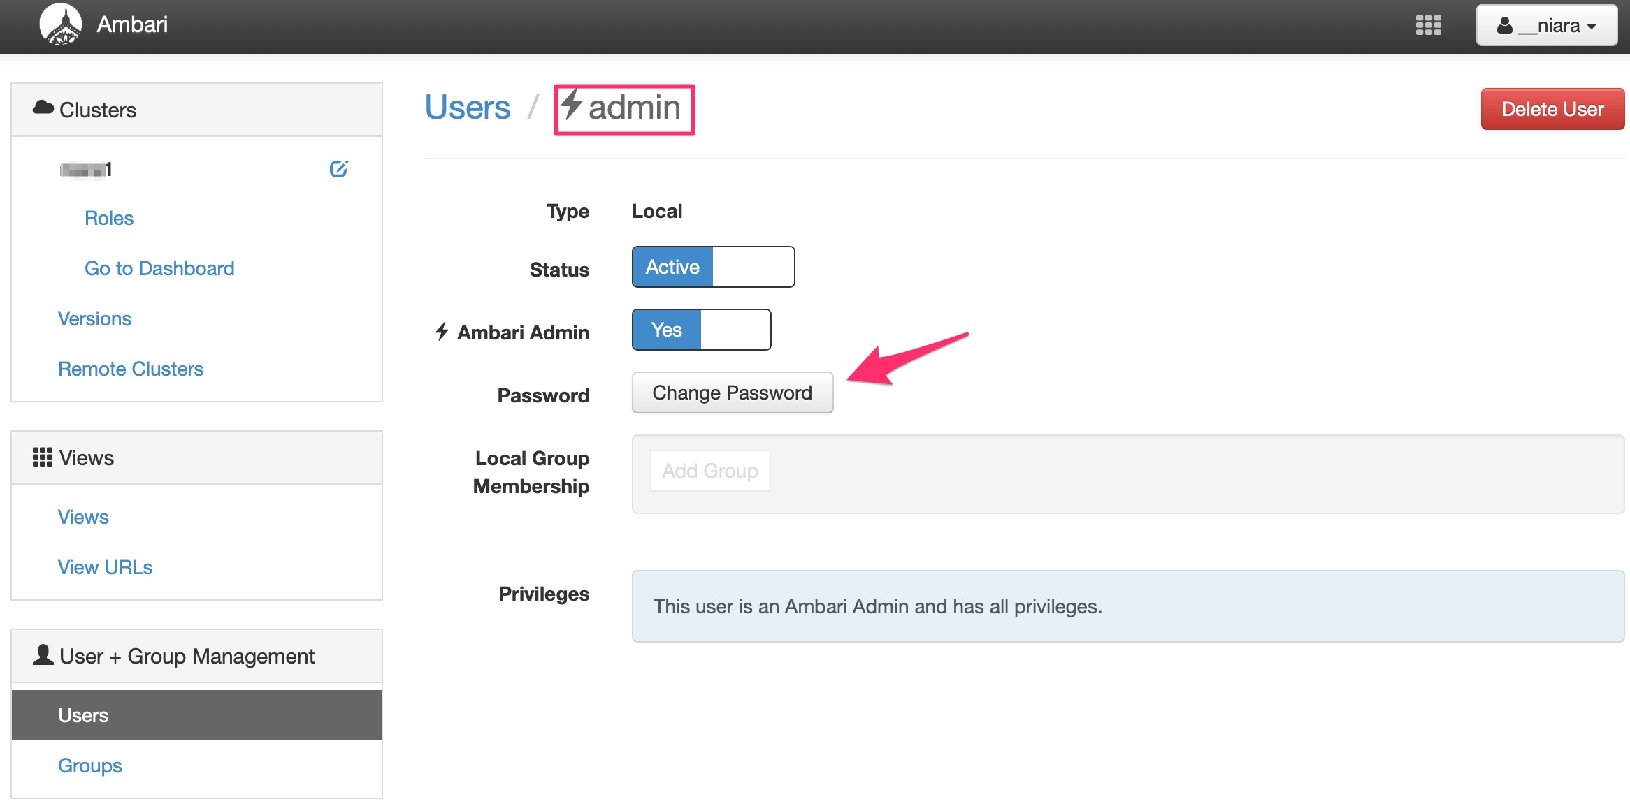Click the red Delete User button
The height and width of the screenshot is (806, 1630).
point(1552,109)
